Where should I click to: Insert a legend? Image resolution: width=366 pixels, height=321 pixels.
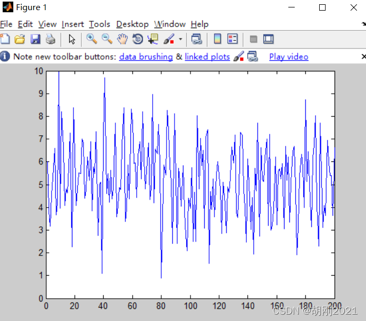[232, 39]
